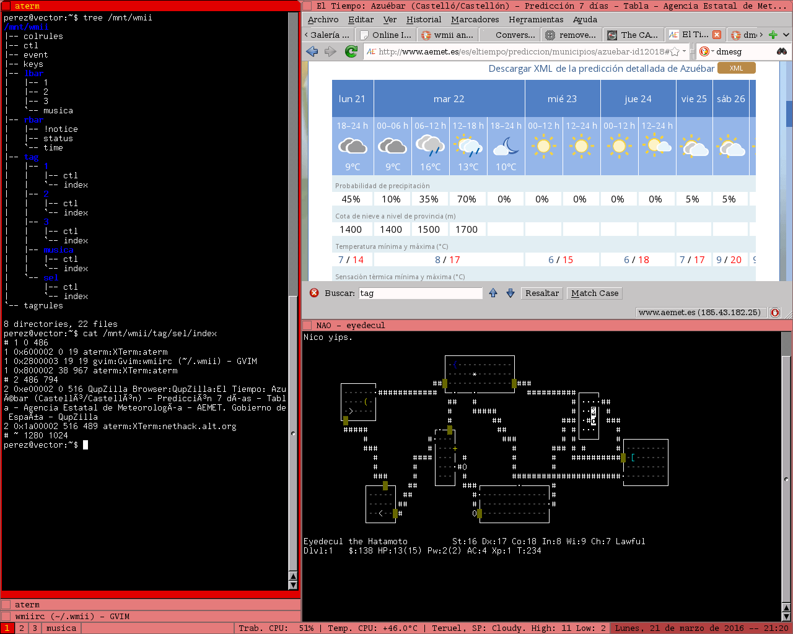
Task: Open Marcadores menu
Action: [x=475, y=19]
